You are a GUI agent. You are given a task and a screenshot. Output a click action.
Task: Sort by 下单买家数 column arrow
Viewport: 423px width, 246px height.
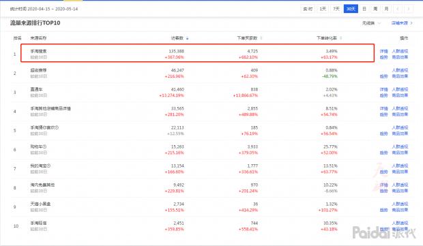[261, 38]
